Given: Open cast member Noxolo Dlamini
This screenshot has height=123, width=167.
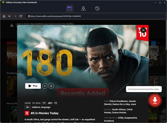Looking at the screenshot, I should coord(120,103).
